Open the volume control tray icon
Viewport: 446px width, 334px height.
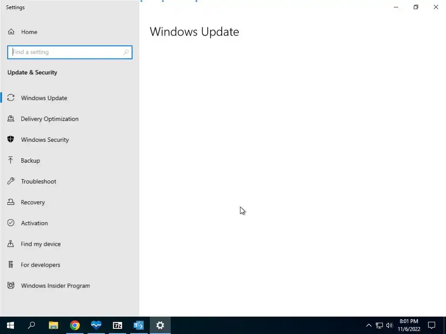pos(389,325)
